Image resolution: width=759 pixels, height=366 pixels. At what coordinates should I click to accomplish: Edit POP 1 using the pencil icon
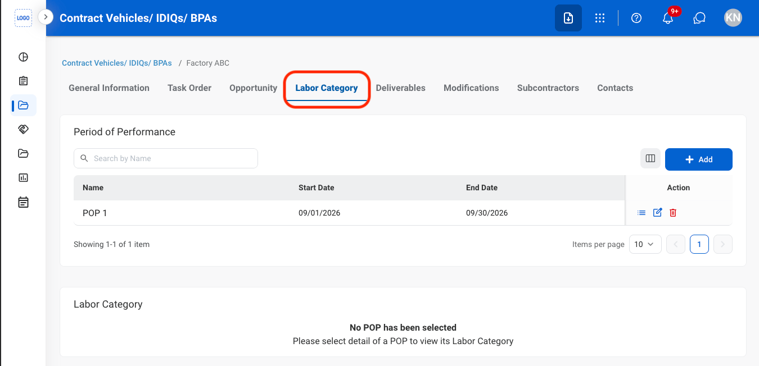[x=657, y=213]
